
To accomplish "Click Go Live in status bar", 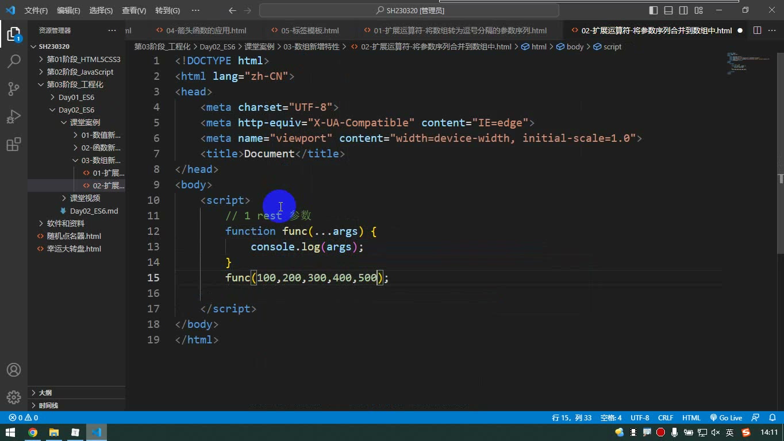I will (726, 418).
